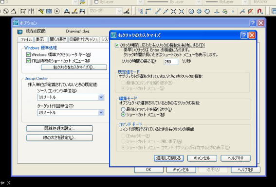Select ショートカット メニュー(S) in 既定値モード

tap(123, 88)
